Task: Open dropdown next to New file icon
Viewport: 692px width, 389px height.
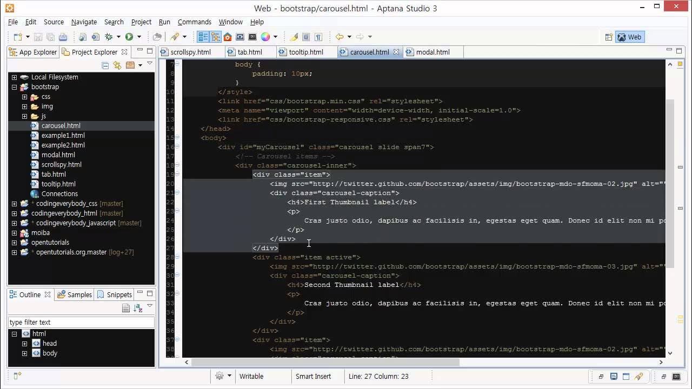Action: pos(27,37)
